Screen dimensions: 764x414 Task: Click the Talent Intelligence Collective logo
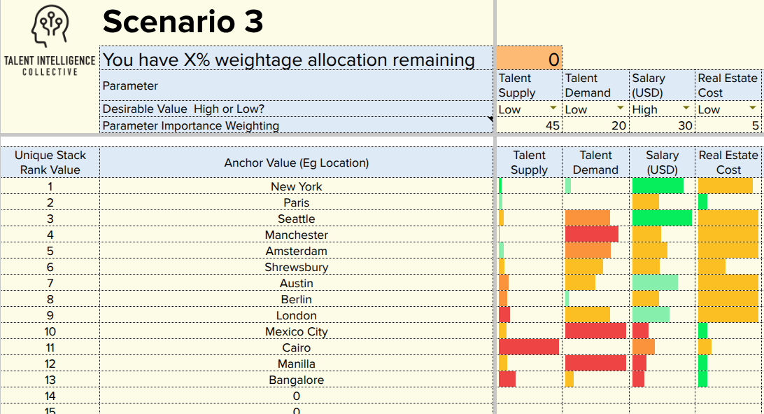48,35
